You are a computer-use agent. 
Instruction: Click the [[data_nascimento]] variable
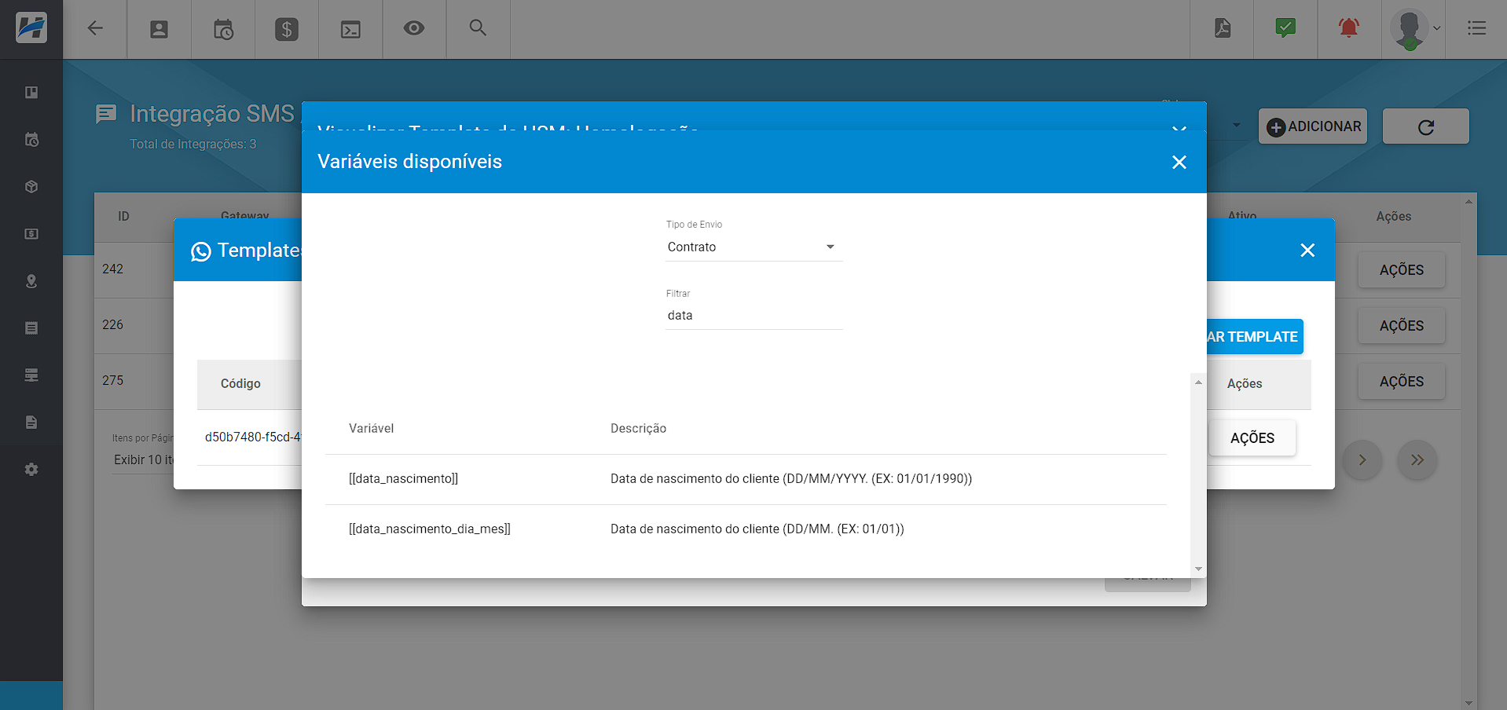(x=403, y=478)
